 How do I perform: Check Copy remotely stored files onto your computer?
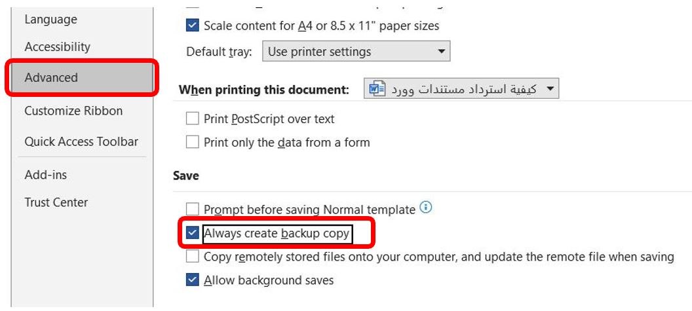click(193, 257)
